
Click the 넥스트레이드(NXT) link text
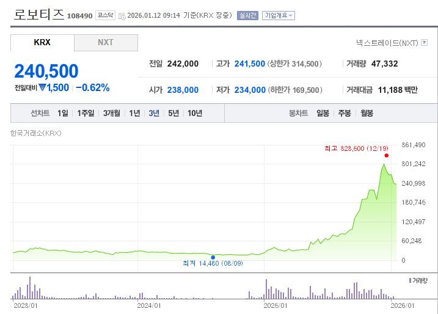pos(387,43)
